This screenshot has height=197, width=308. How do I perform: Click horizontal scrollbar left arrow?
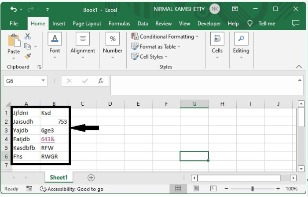click(x=194, y=178)
